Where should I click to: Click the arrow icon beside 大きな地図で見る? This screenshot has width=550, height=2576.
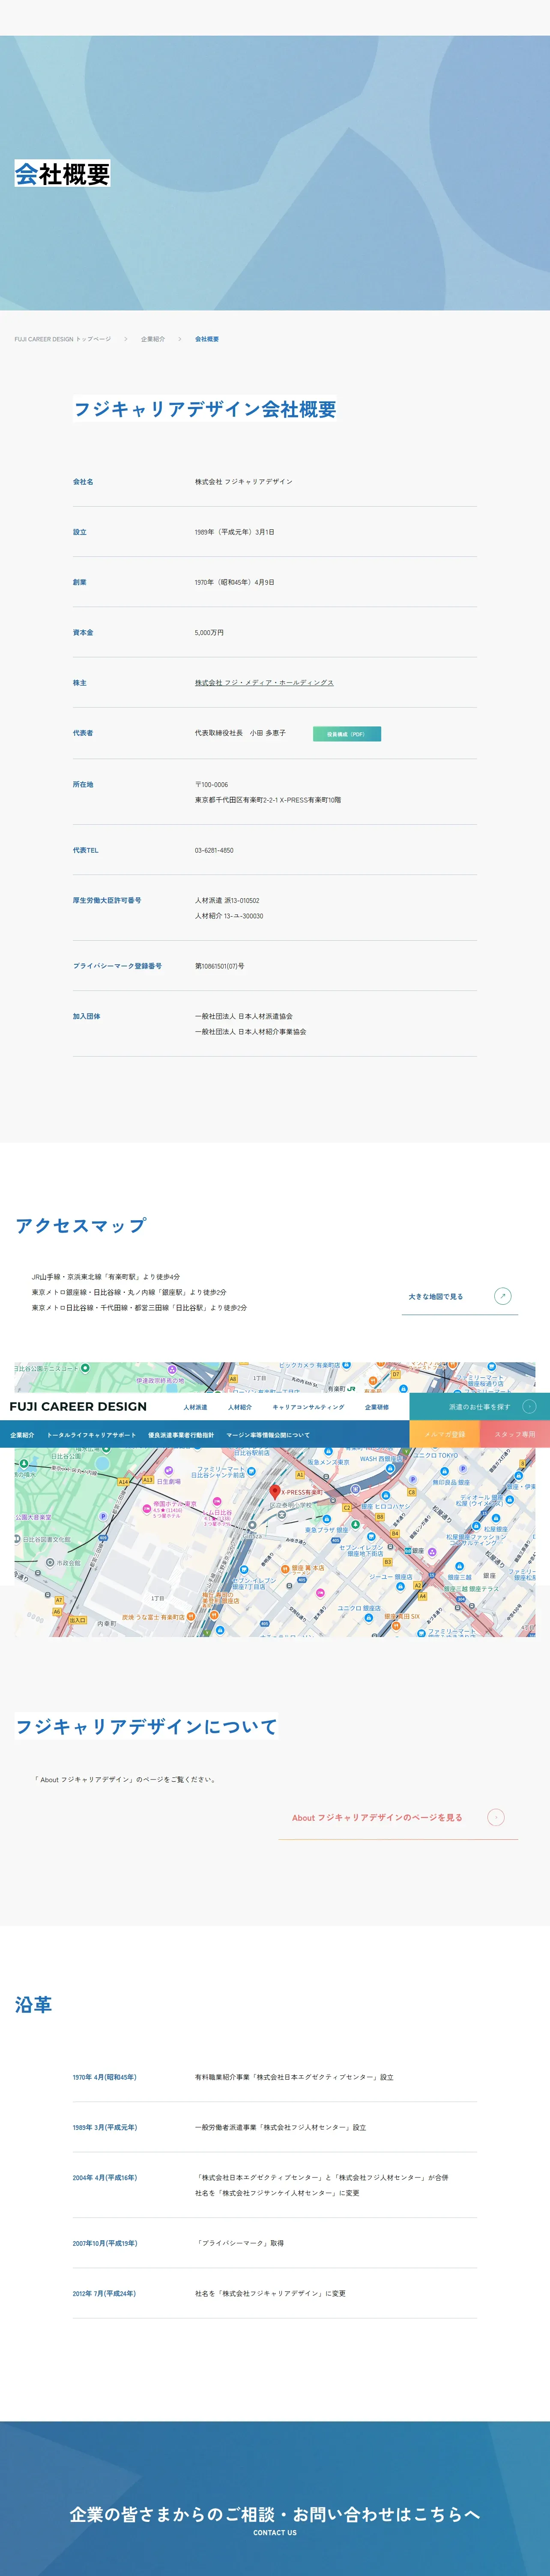click(x=503, y=1296)
